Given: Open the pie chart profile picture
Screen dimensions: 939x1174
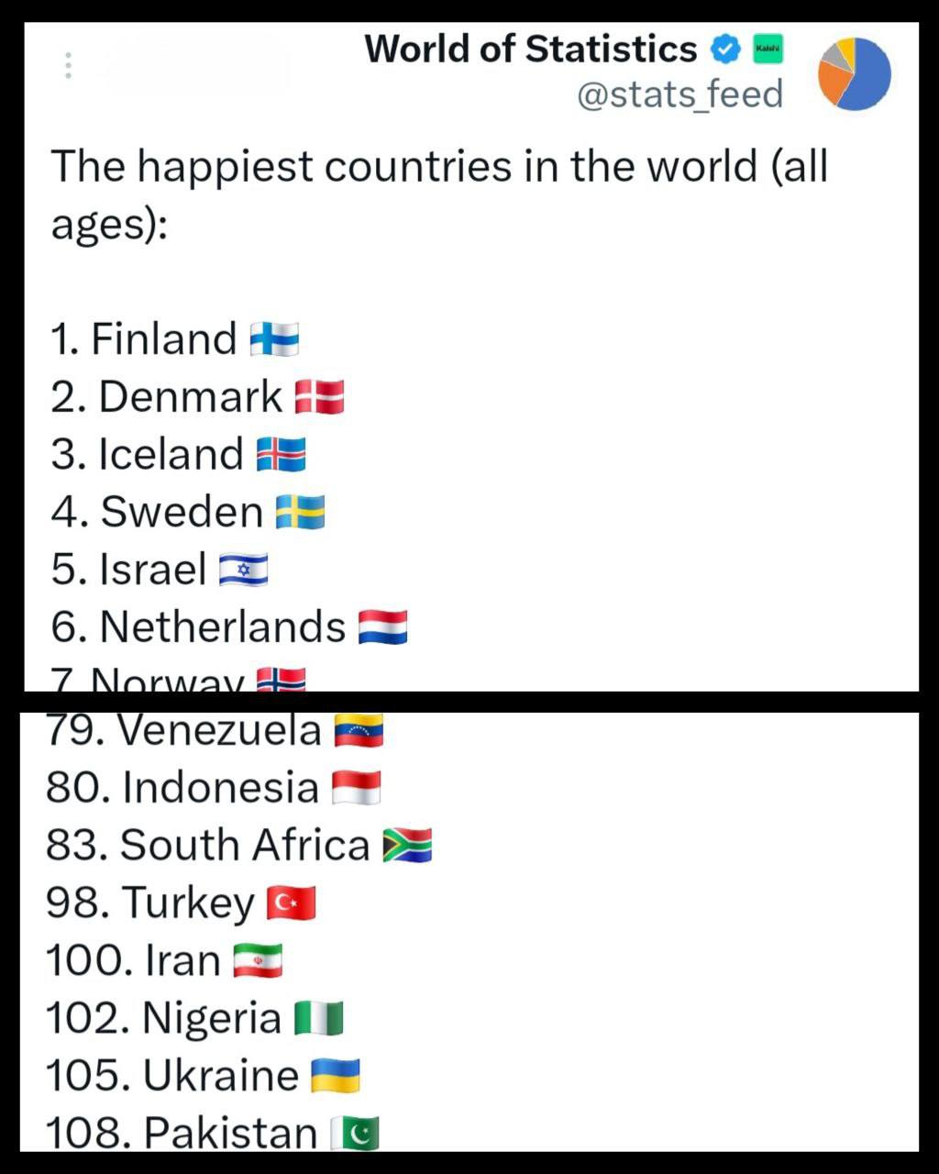Looking at the screenshot, I should 854,74.
